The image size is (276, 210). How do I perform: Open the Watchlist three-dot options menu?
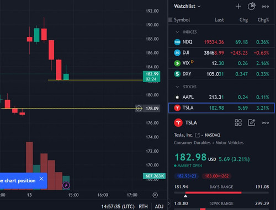pyautogui.click(x=265, y=7)
